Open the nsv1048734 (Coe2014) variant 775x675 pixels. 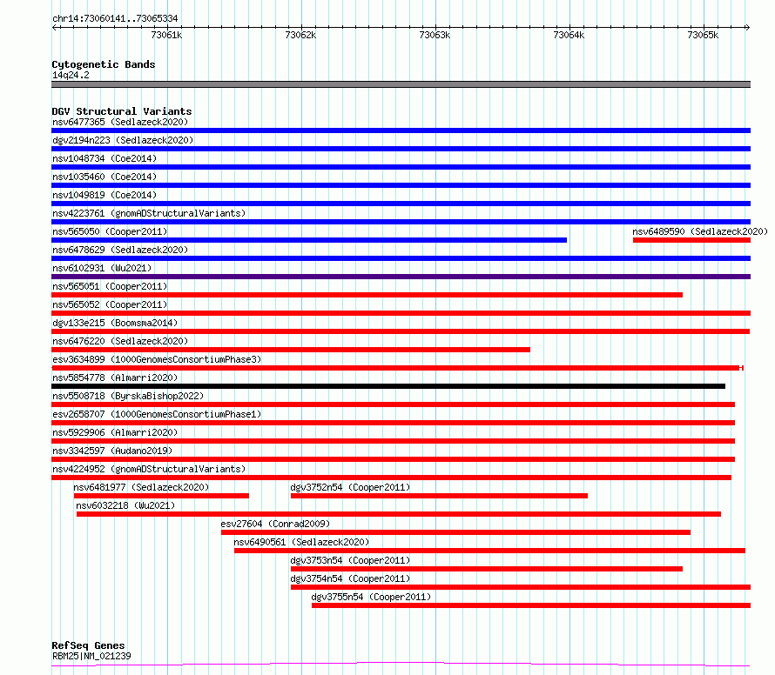coord(104,158)
